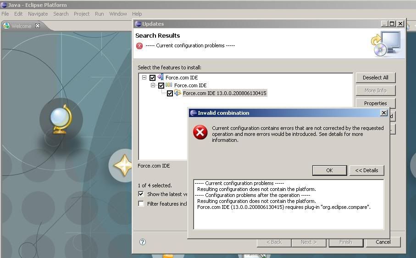Click the red error icon in Invalid combination dialog
Image resolution: width=416 pixels, height=258 pixels.
(200, 133)
